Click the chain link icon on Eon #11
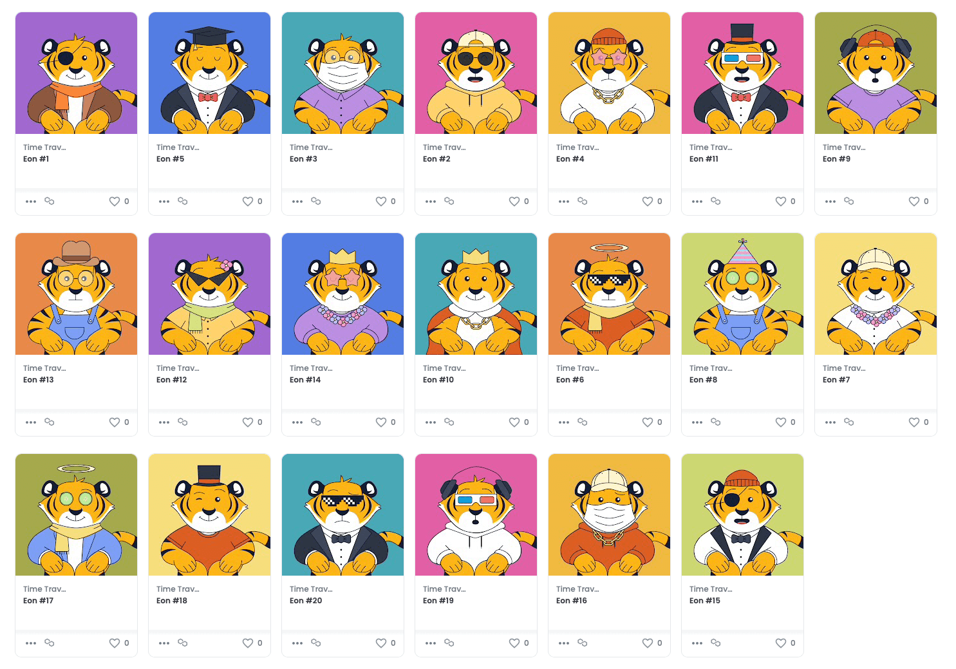 point(716,202)
